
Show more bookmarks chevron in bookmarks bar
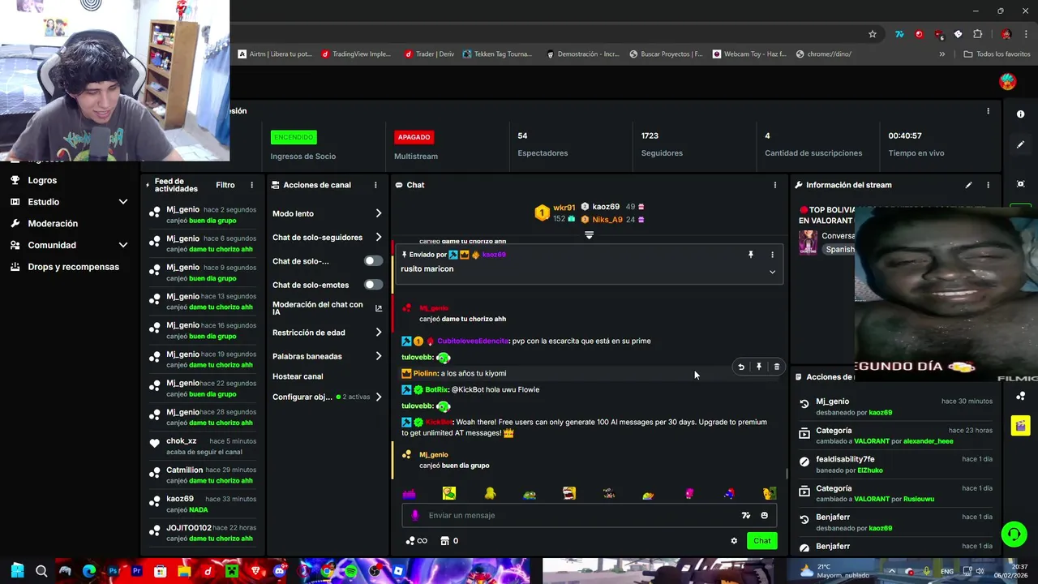pos(941,54)
